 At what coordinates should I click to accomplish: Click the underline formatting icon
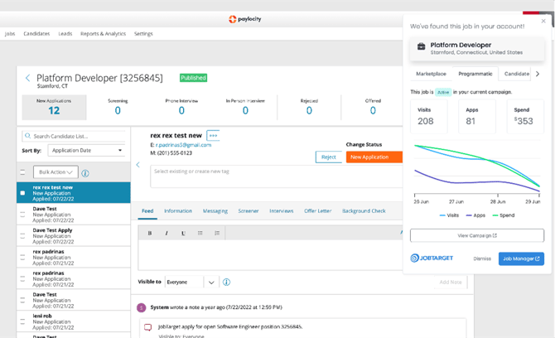pyautogui.click(x=183, y=233)
